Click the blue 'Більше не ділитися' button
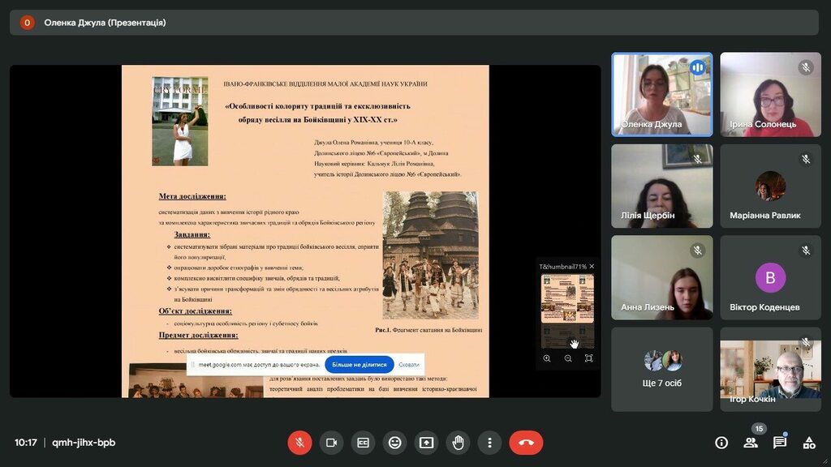The width and height of the screenshot is (831, 467). pyautogui.click(x=359, y=365)
